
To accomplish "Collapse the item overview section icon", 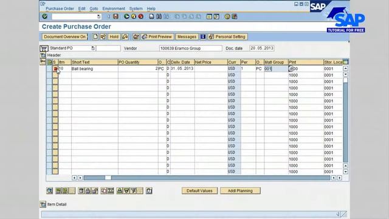I will click(43, 61).
